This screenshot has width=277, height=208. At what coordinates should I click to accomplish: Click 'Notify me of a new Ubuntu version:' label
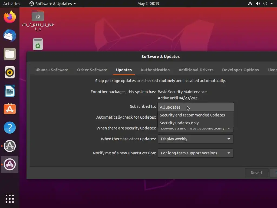click(x=124, y=153)
